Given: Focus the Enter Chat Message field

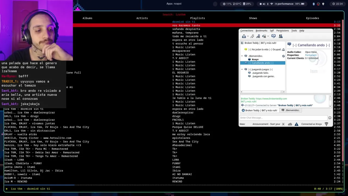Looking at the screenshot, I should point(283,118).
